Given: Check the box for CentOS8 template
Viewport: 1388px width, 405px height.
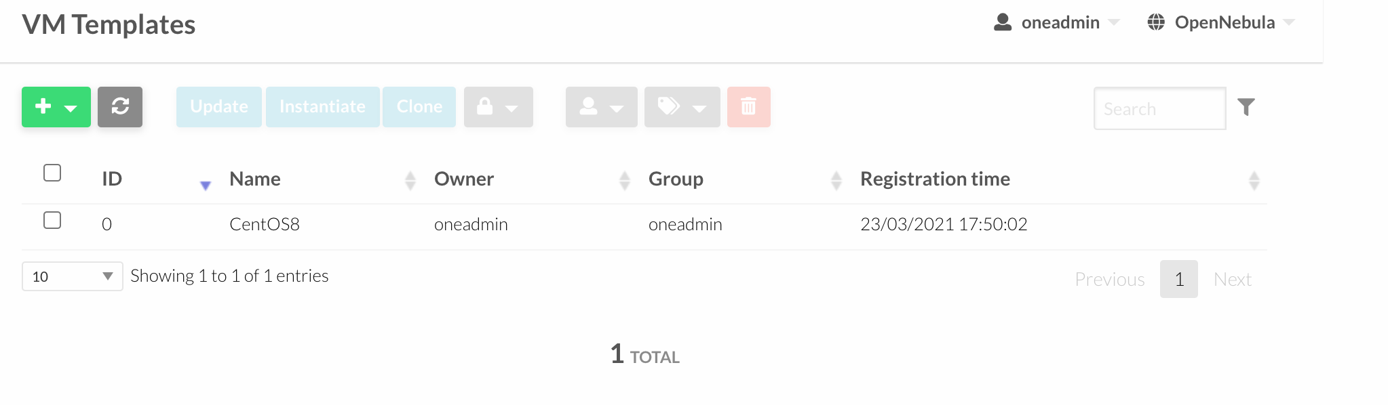Looking at the screenshot, I should coord(52,220).
